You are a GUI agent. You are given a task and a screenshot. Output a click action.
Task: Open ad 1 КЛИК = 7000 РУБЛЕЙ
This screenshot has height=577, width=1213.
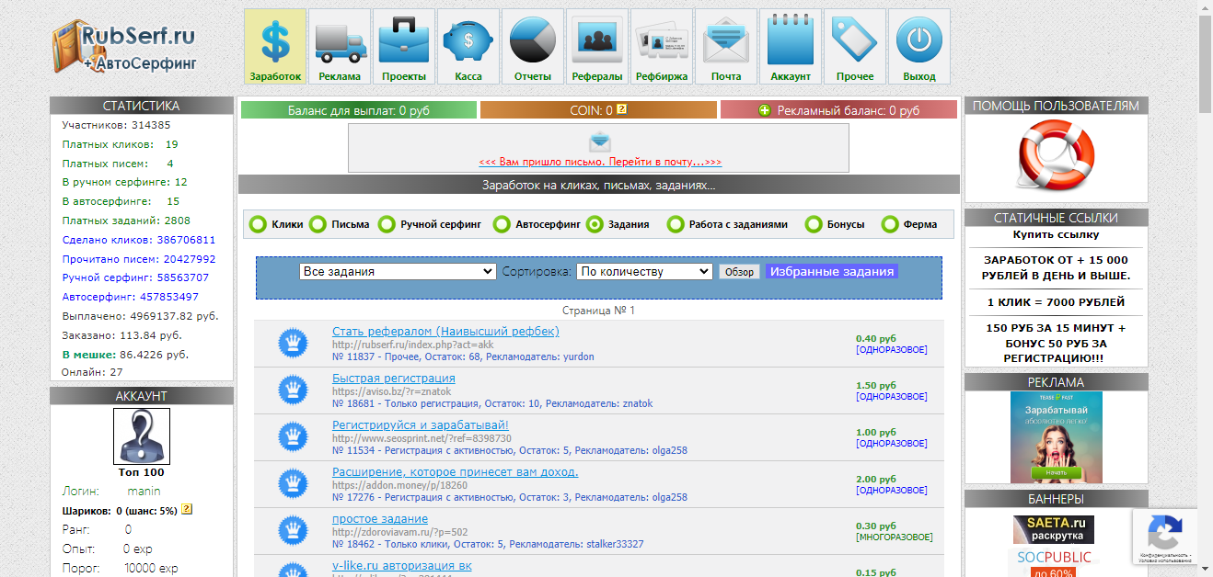tap(1056, 302)
